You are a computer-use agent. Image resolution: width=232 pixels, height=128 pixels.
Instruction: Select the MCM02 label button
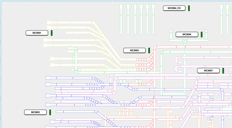pyautogui.click(x=35, y=112)
